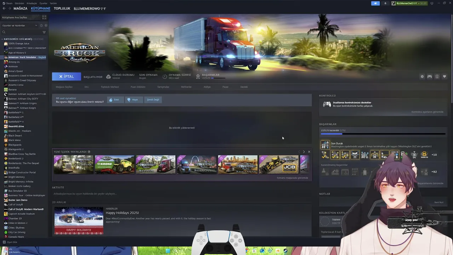Switch to the TOPLULUK tab

62,8
